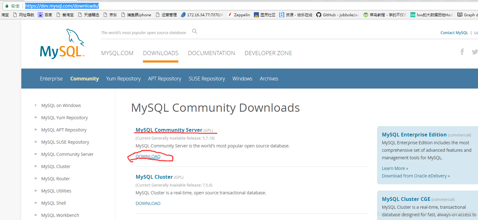478x220 pixels.
Task: Open the lxw的大数据田地 bookmark
Action: [432, 15]
